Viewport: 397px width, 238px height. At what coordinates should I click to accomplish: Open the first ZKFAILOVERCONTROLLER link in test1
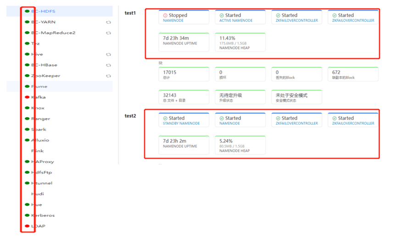click(297, 21)
